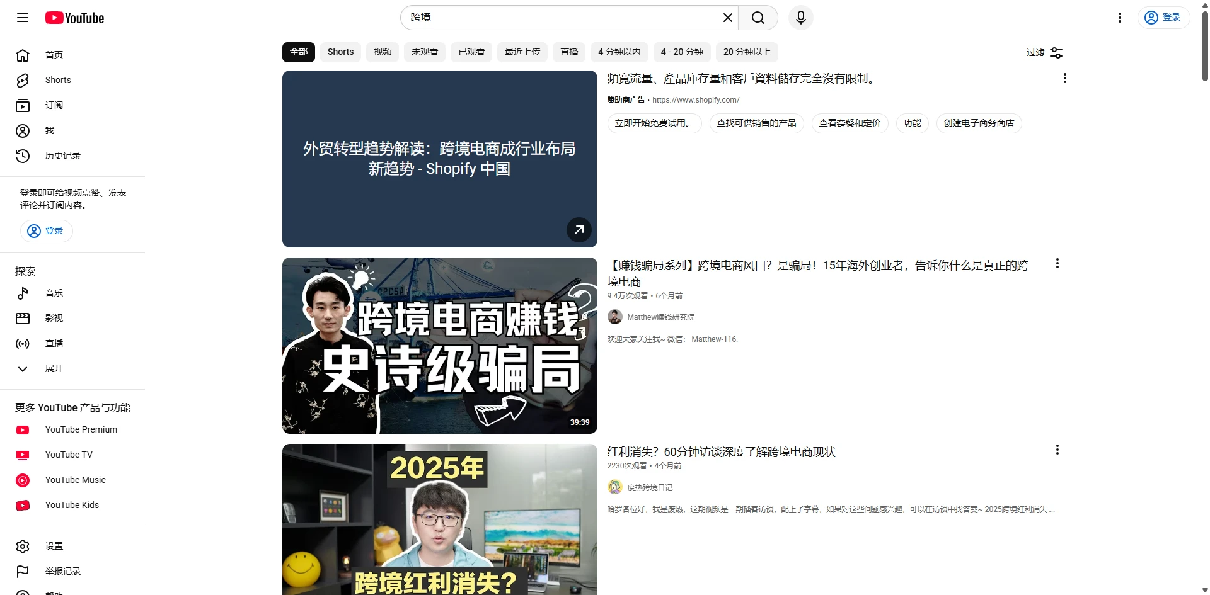This screenshot has height=595, width=1210.
Task: Open the Shorts page from sidebar
Action: [x=57, y=80]
